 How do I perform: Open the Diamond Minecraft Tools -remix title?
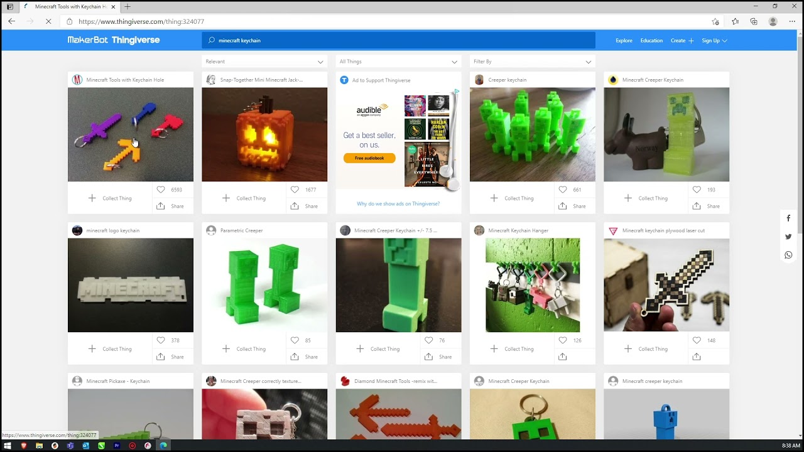pyautogui.click(x=396, y=381)
